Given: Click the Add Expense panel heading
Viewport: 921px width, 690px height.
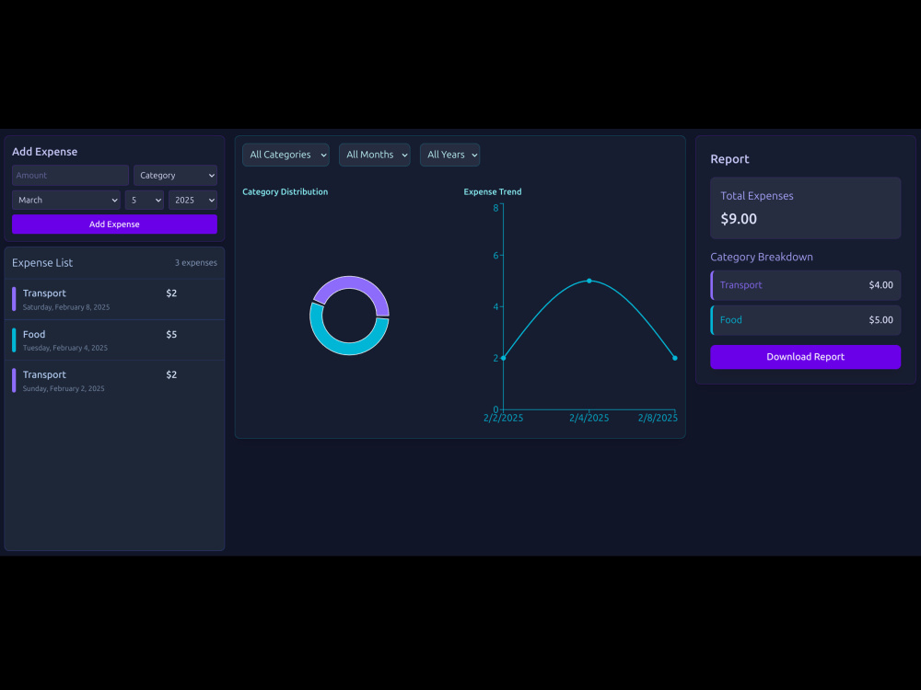Looking at the screenshot, I should [x=44, y=152].
